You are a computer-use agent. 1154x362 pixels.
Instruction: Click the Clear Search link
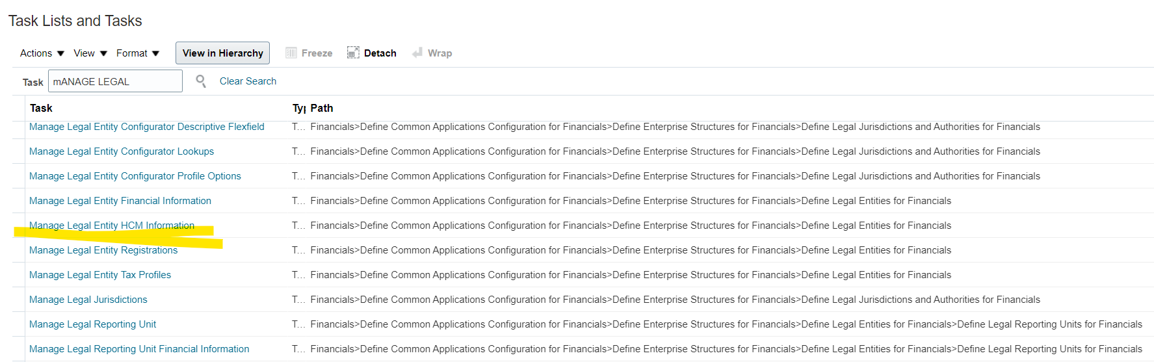click(x=248, y=81)
